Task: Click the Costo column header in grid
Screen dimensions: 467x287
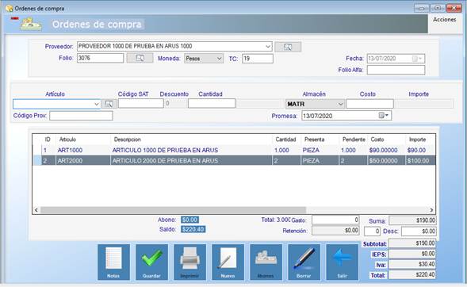Action: [377, 140]
